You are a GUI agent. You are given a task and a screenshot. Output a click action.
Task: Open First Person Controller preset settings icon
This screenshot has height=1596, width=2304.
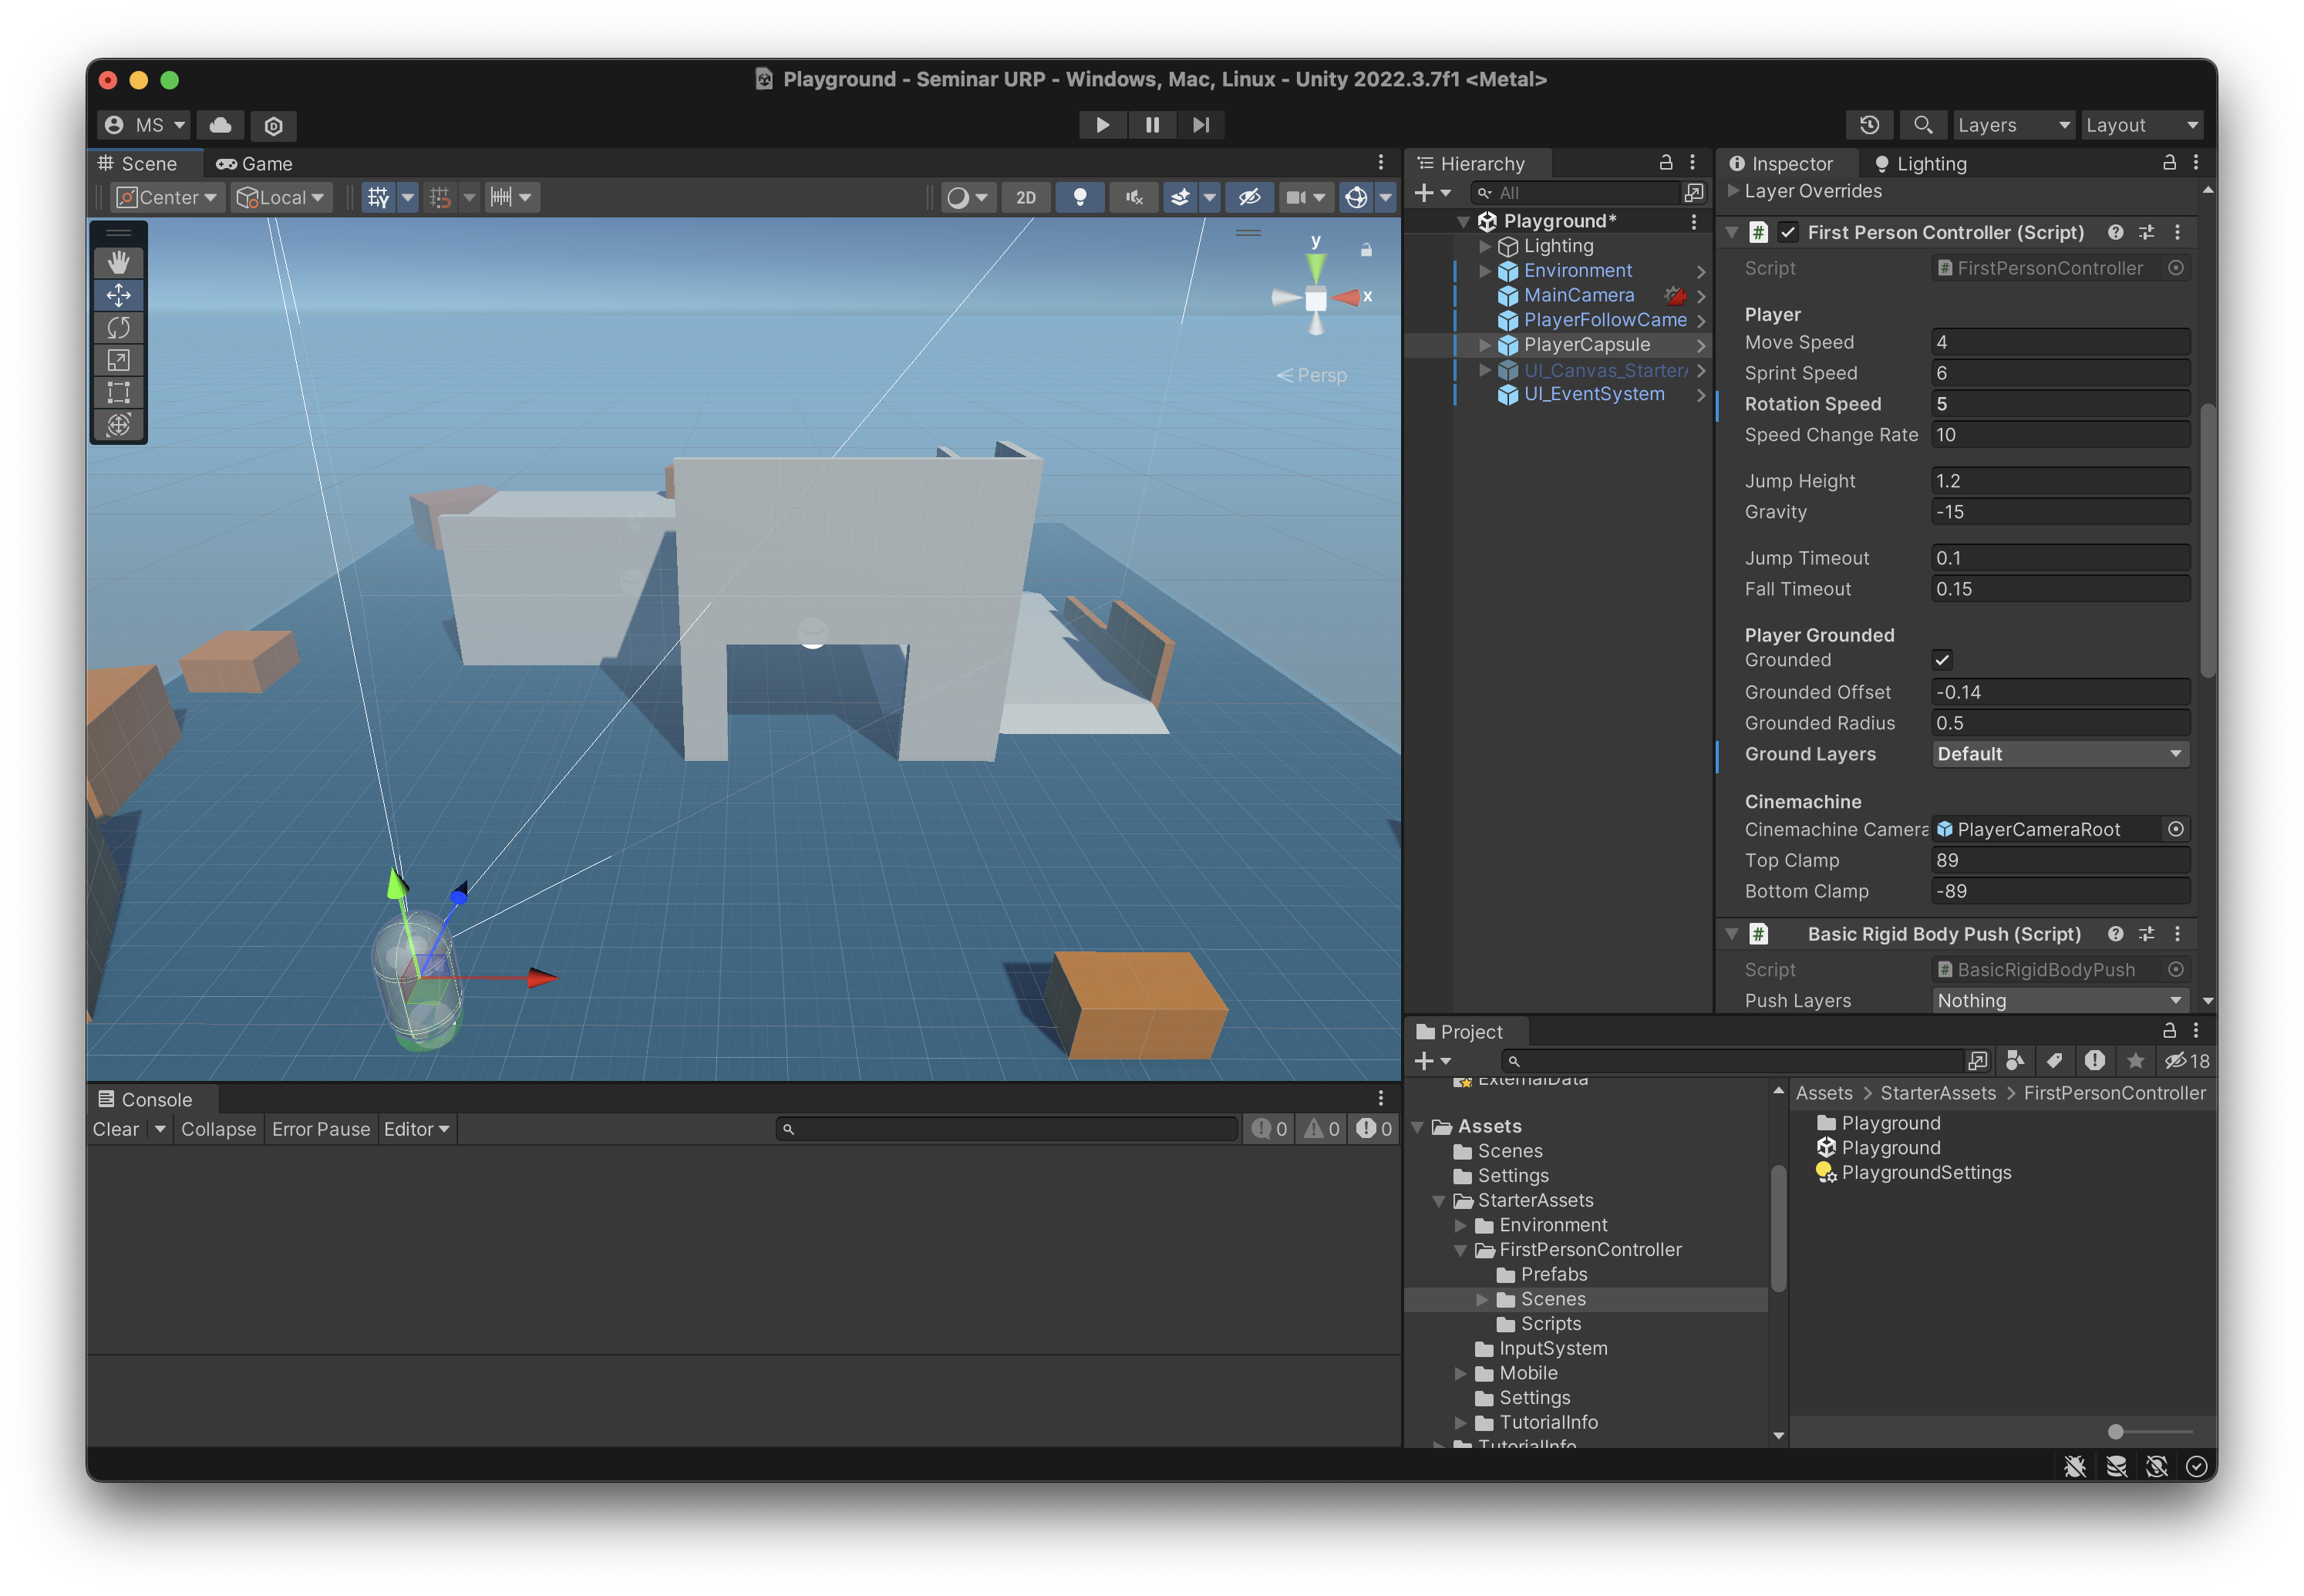click(x=2146, y=232)
